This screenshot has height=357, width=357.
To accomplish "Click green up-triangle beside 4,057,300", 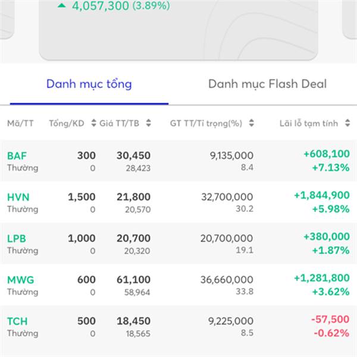I will (x=62, y=5).
